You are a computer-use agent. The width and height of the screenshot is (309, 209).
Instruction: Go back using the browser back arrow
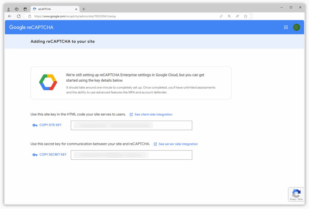(x=10, y=16)
